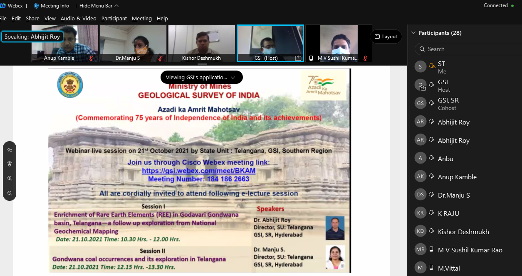Screen dimensions: 522x276
Task: Open the Layout options
Action: [386, 37]
